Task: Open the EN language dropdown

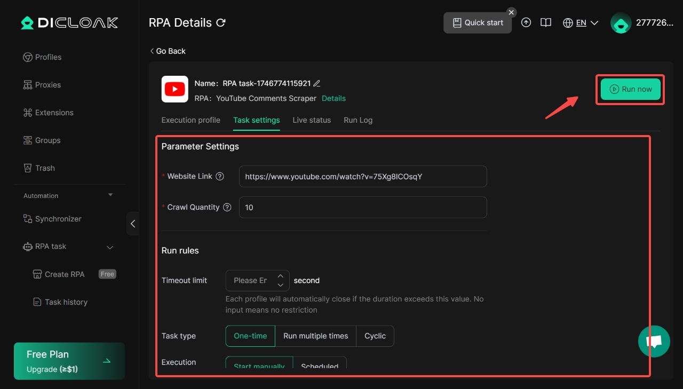Action: coord(581,23)
